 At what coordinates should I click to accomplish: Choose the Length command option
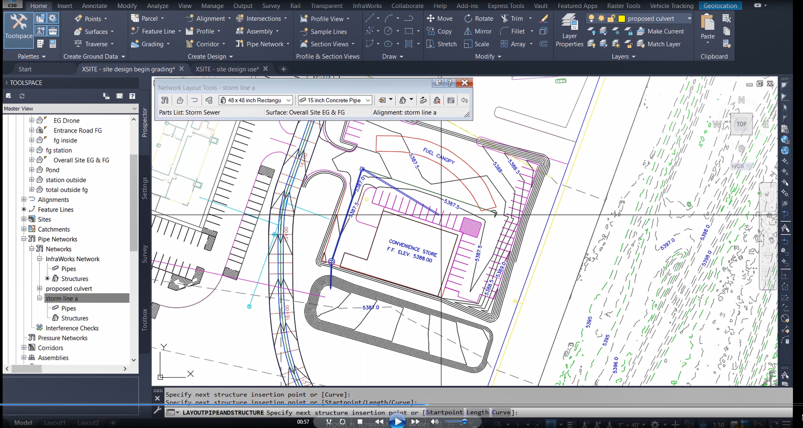[x=477, y=412]
